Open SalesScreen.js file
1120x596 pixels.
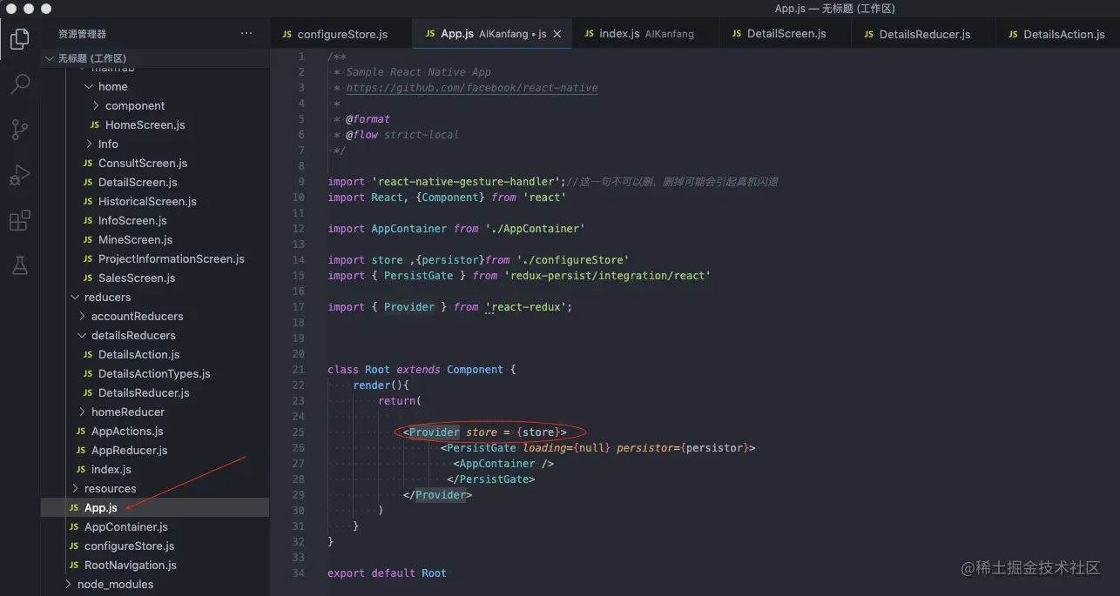(x=155, y=278)
